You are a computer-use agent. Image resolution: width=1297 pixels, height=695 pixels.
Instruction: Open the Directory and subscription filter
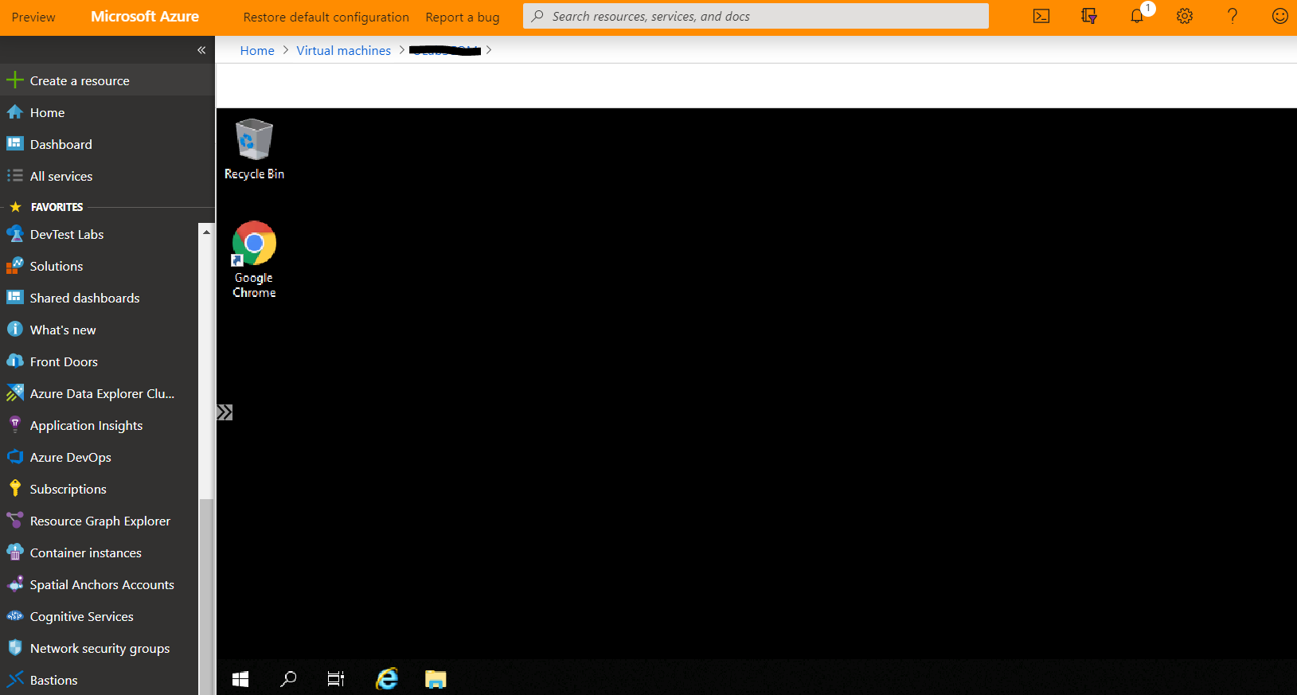pos(1089,16)
